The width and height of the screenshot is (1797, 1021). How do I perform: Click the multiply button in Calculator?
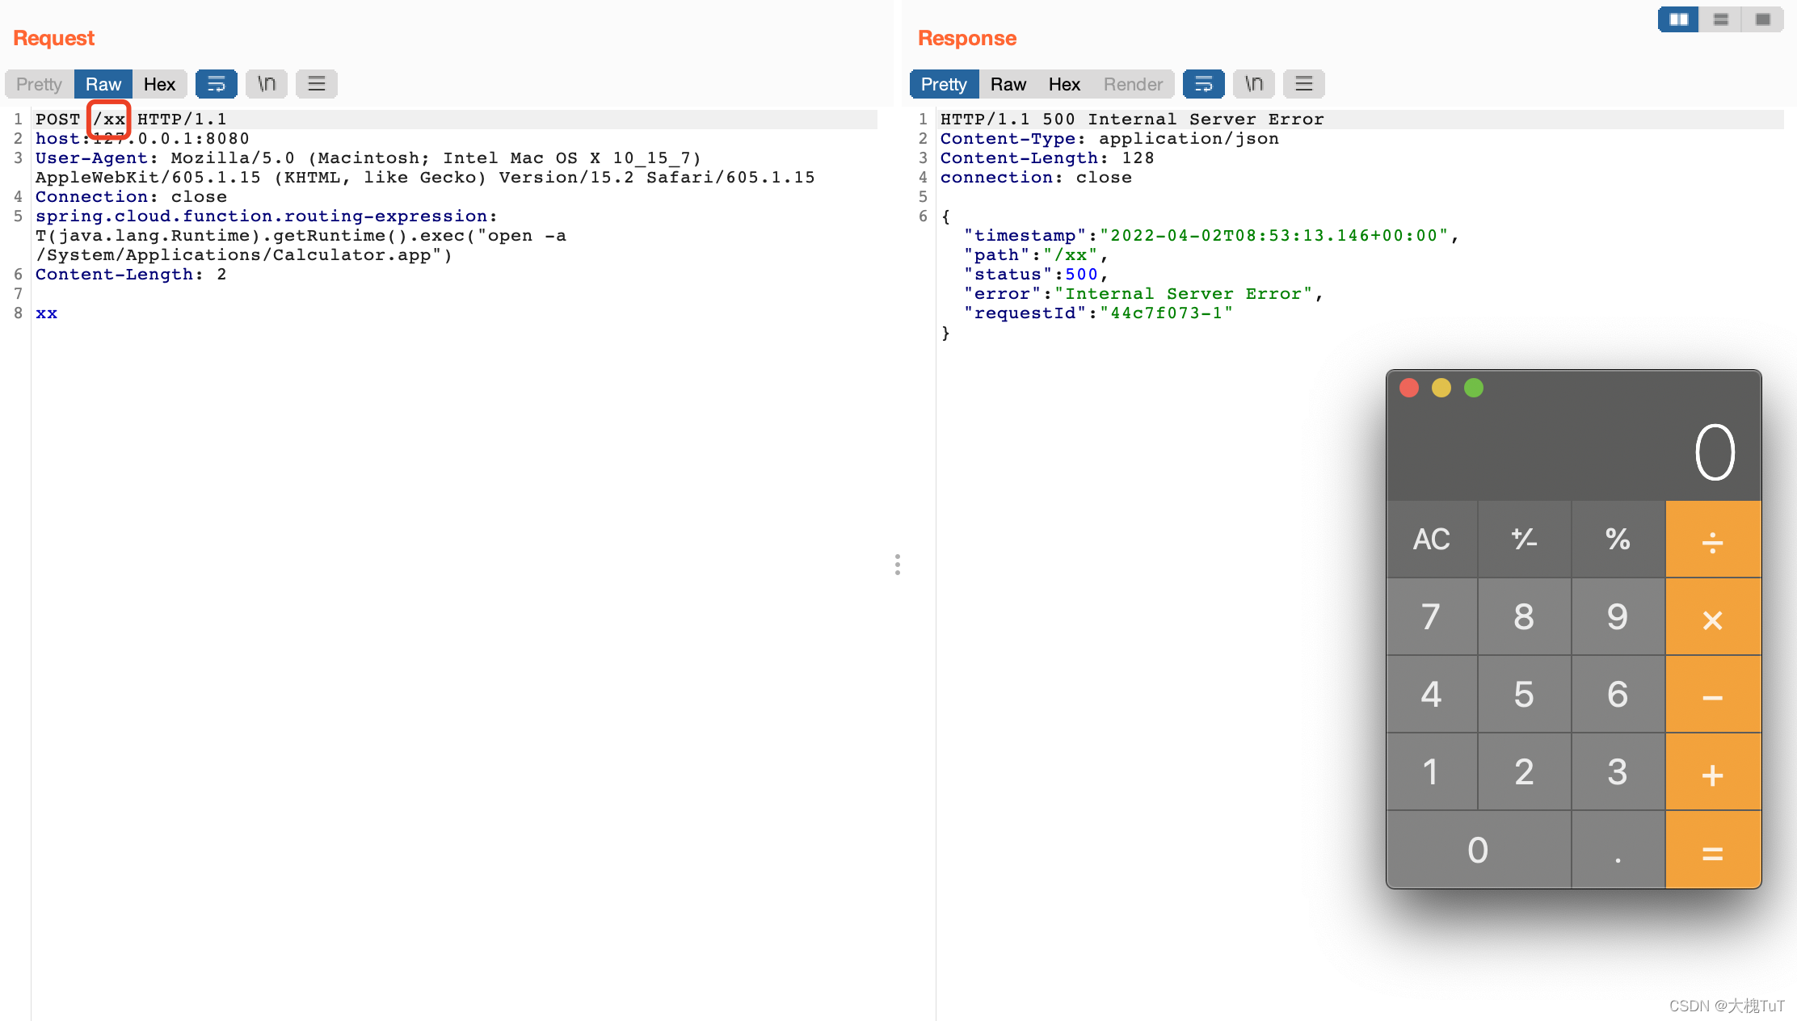tap(1713, 616)
